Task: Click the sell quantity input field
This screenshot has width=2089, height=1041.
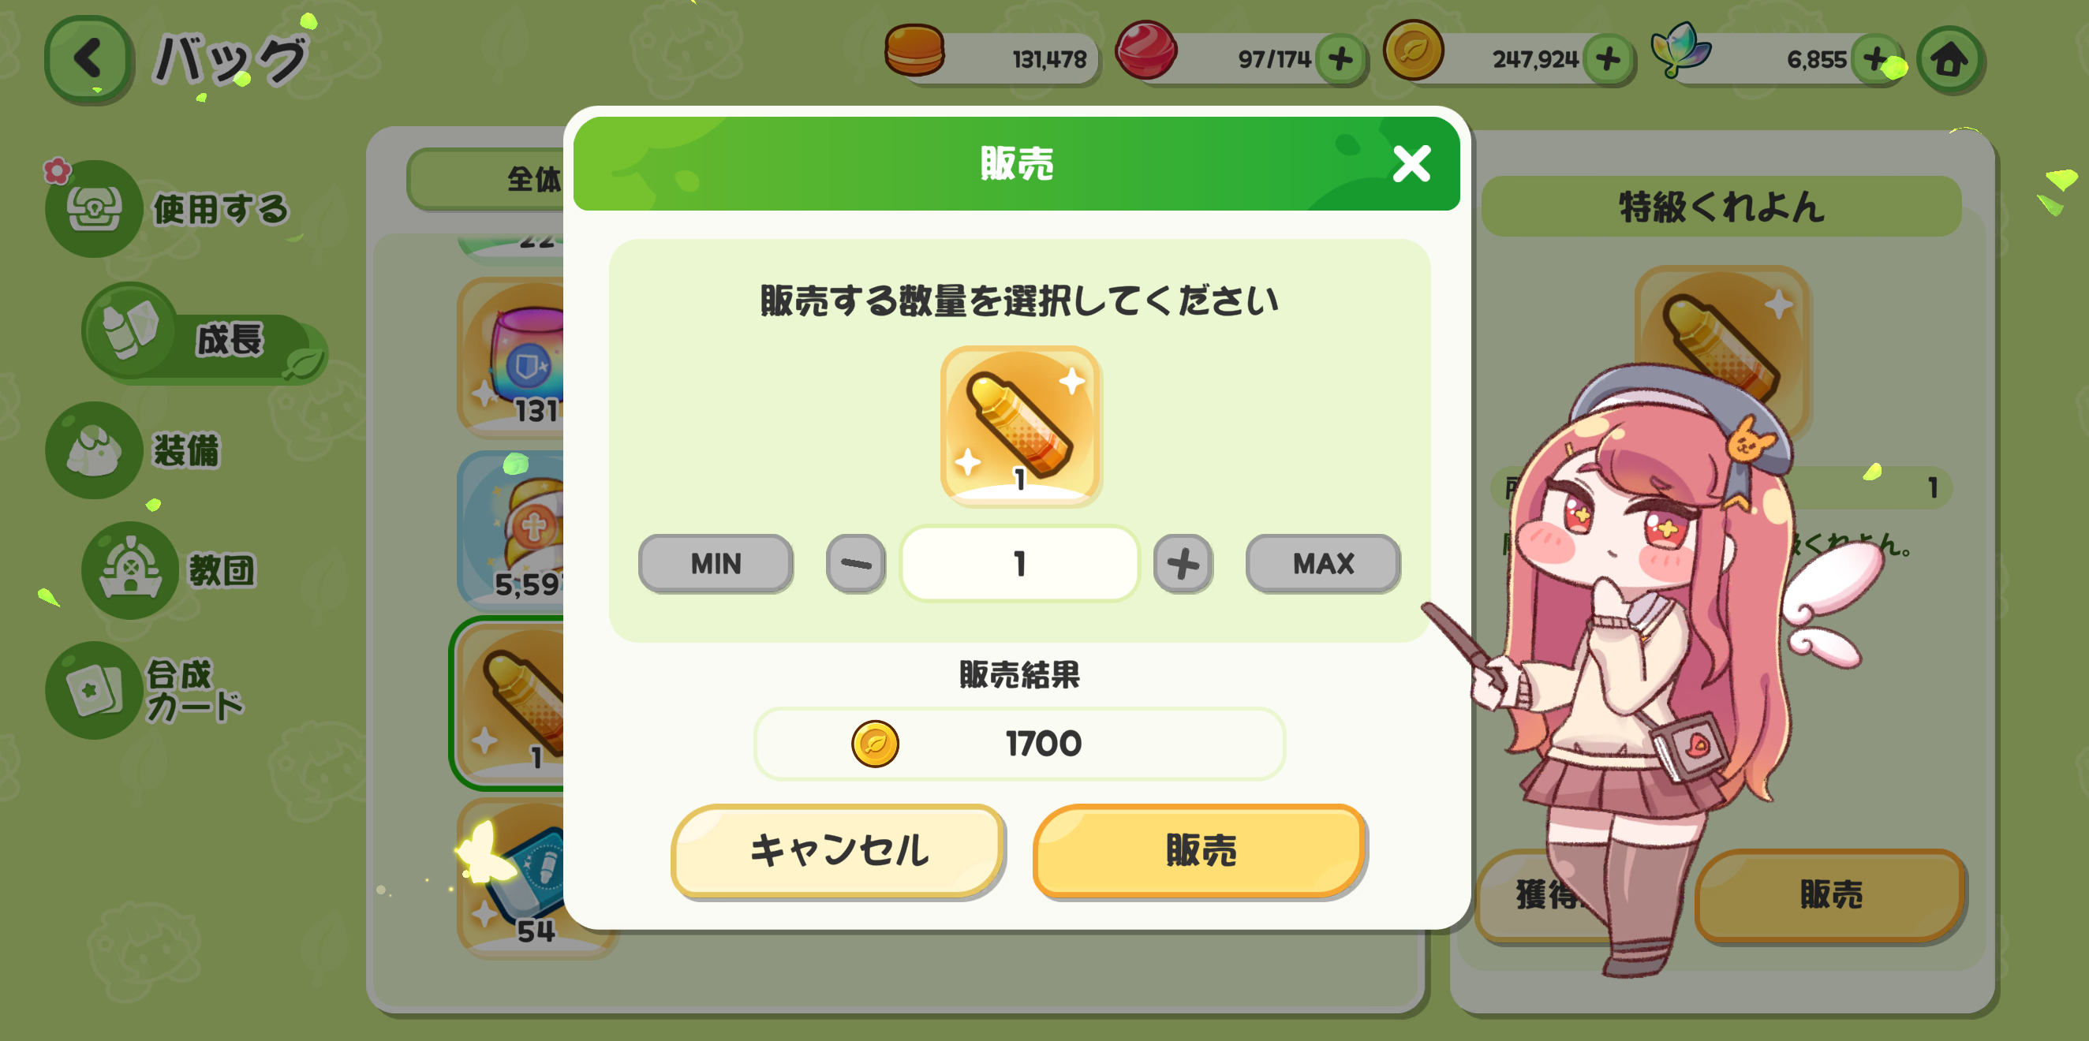Action: point(1019,562)
